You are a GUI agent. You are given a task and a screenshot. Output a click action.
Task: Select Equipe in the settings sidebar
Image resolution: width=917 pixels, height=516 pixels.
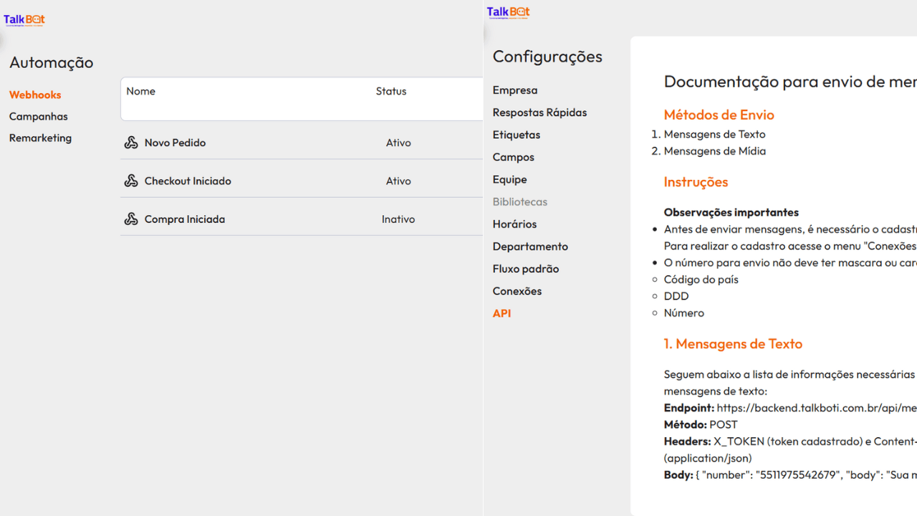(510, 179)
